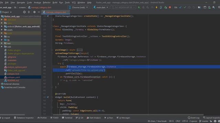Click the layout window icon in toolbar
The width and height of the screenshot is (220, 123).
coord(205,8)
